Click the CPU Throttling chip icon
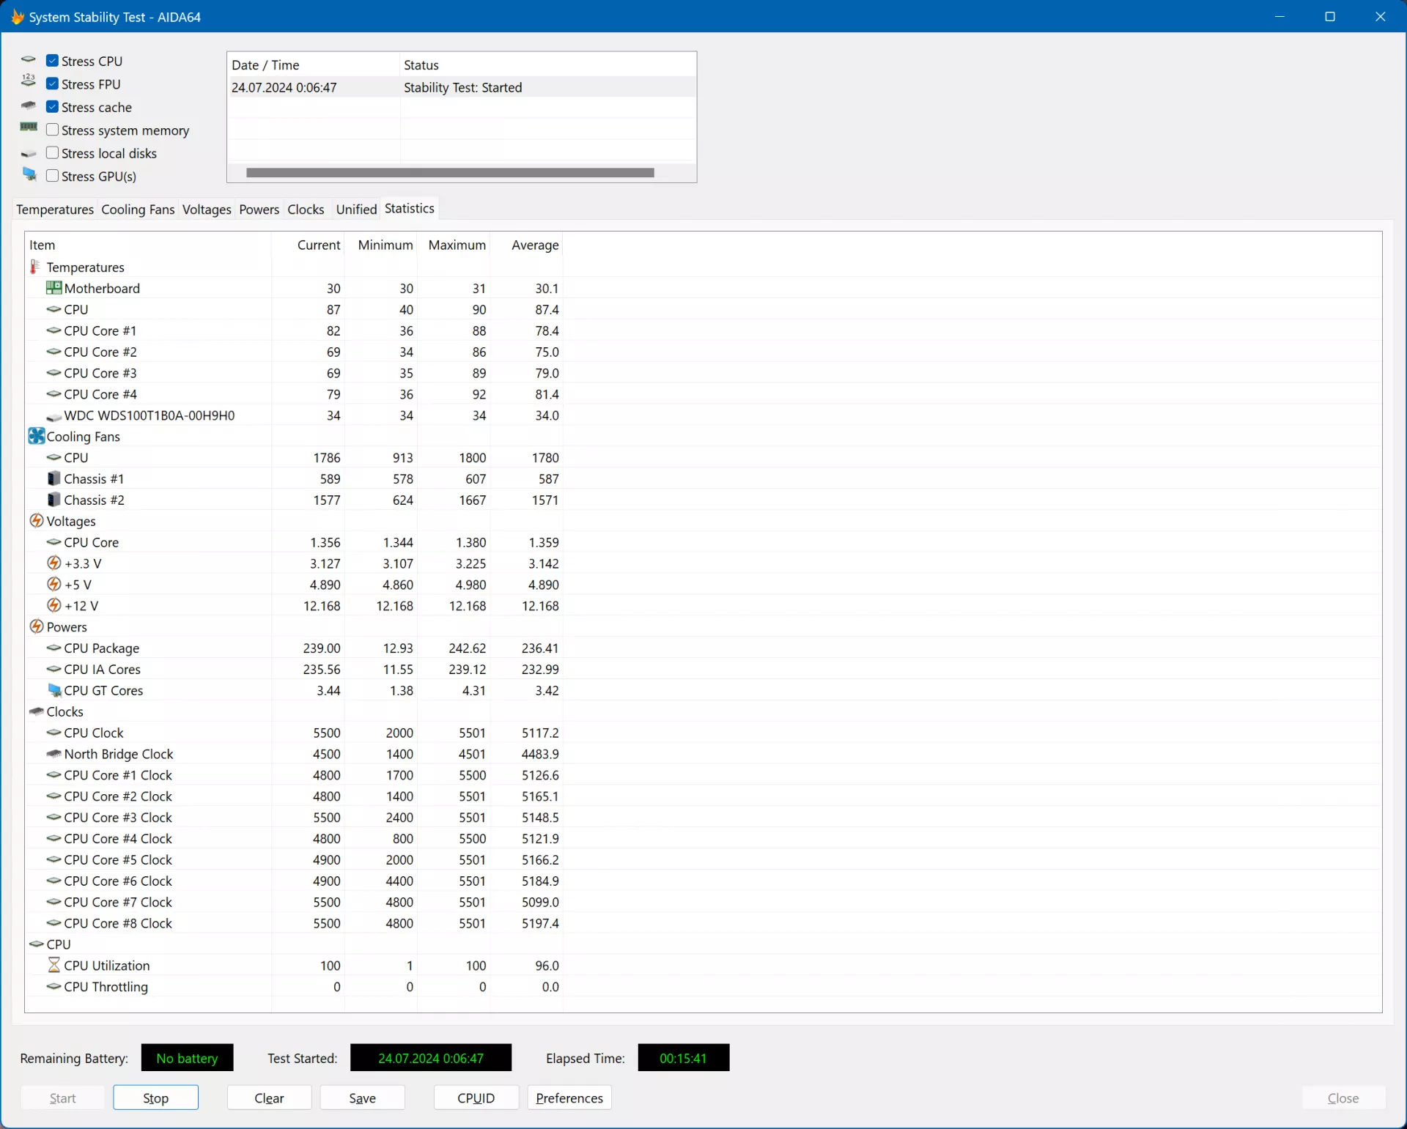1407x1129 pixels. (x=53, y=986)
